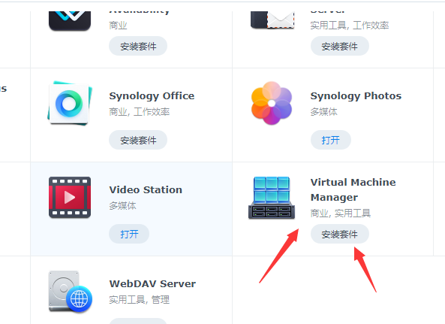
Task: Install the 商业 Availability package at top
Action: tap(138, 46)
